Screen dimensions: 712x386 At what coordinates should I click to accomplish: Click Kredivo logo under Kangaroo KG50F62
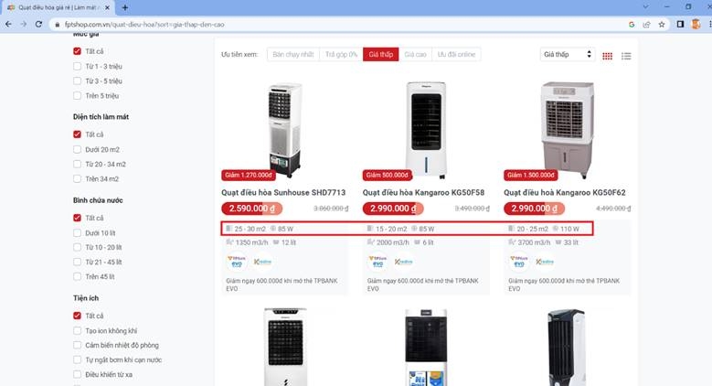coord(545,262)
